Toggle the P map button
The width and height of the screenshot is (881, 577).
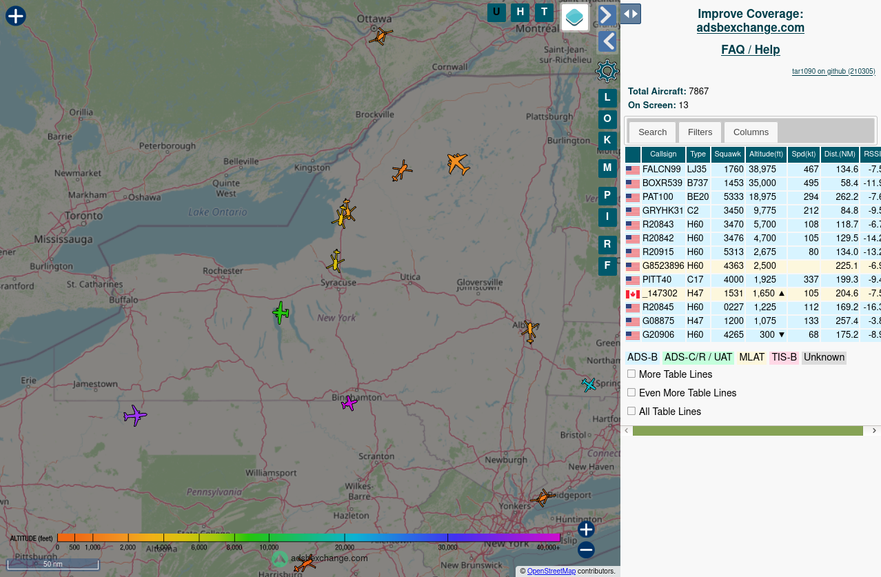click(607, 196)
